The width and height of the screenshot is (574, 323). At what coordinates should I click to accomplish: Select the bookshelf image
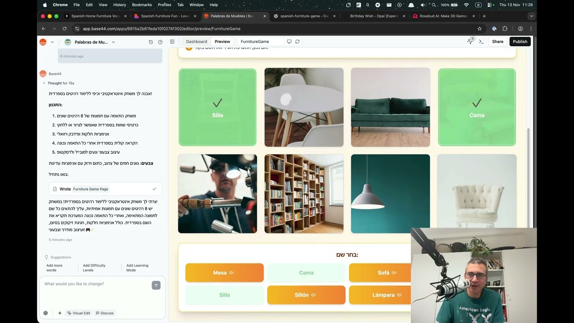(304, 194)
